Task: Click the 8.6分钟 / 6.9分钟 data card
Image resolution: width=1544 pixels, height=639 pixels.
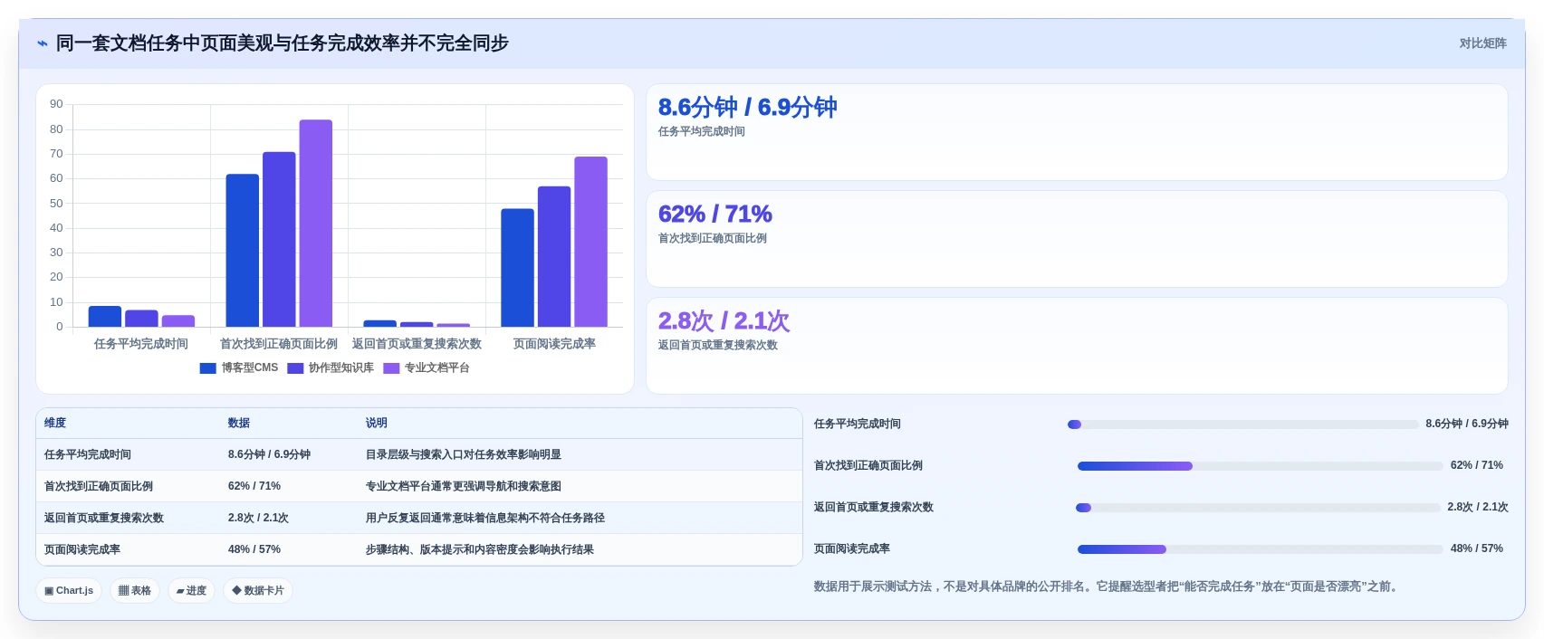Action: 1077,132
